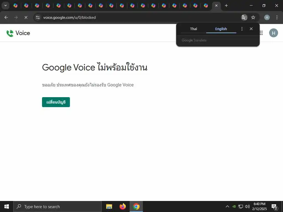This screenshot has height=212, width=283.
Task: Open File Explorer from the taskbar
Action: point(109,206)
